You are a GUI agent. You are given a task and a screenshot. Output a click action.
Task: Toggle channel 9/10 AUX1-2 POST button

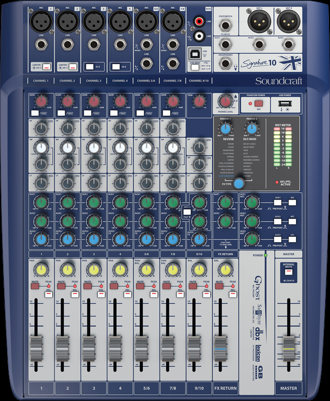coord(187,212)
